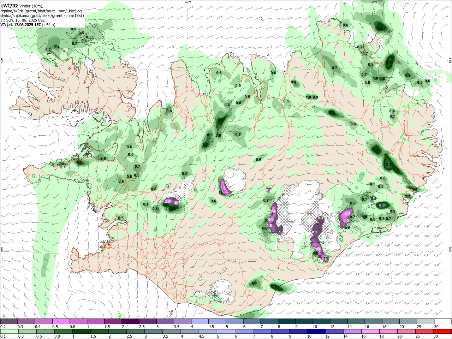Click the 12 swatch in top legend row
Image resolution: width=452 pixels, height=339 pixels.
pos(338,321)
